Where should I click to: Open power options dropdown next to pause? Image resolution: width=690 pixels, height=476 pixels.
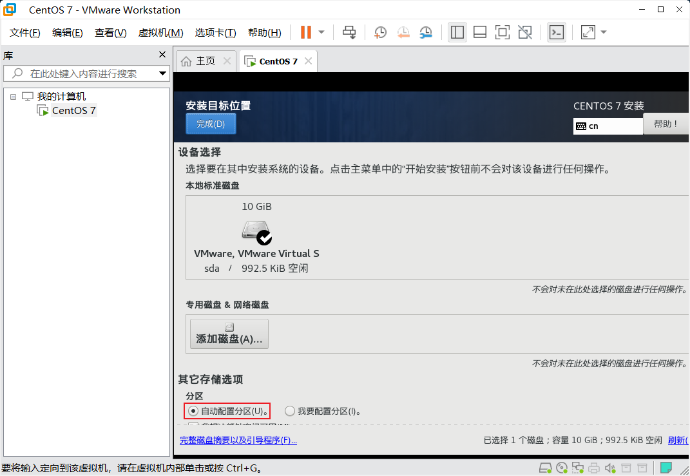tap(321, 32)
